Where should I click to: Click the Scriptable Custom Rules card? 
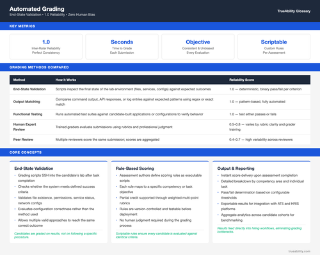[274, 47]
